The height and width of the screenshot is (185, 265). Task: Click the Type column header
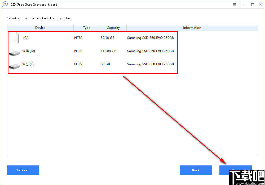click(87, 27)
